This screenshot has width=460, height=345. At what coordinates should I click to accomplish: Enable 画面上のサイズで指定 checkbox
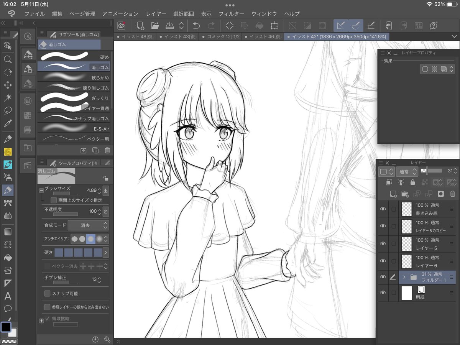(x=54, y=200)
